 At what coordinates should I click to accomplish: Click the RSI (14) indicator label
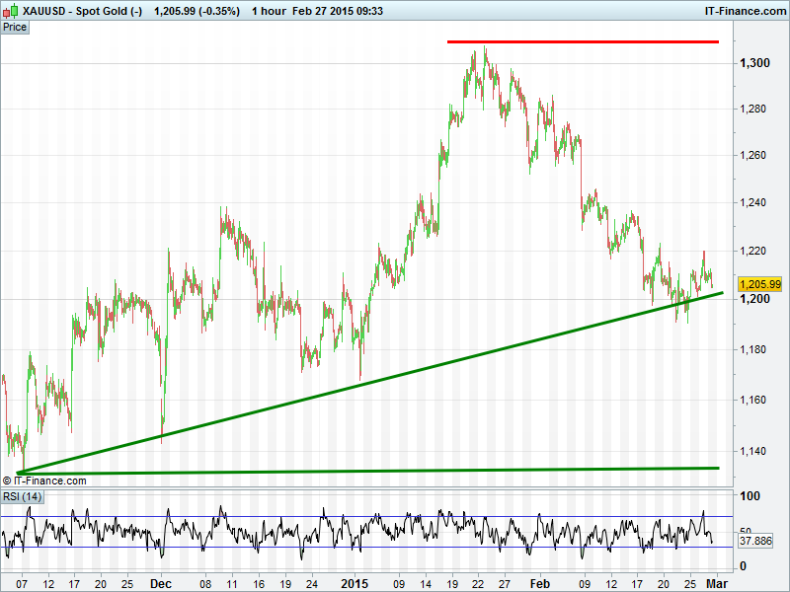pyautogui.click(x=22, y=497)
